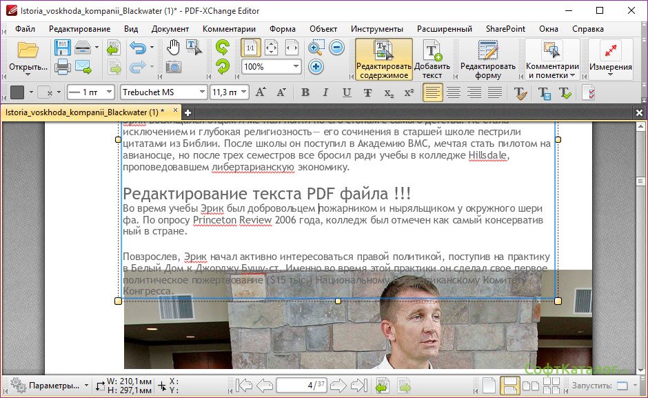Viewport: 648px width, 398px height.
Task: Rotate the view with the upper green arrow
Action: pyautogui.click(x=223, y=48)
